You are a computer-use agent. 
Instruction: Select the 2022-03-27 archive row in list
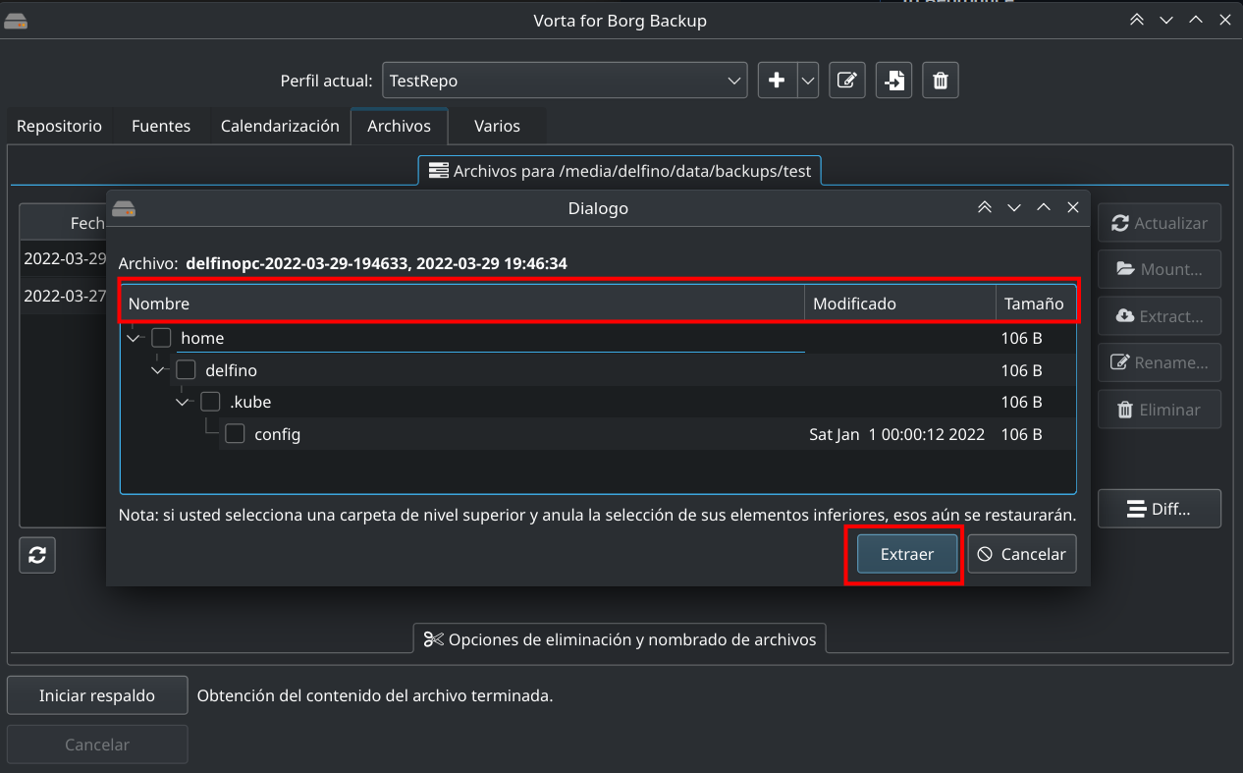pos(63,296)
